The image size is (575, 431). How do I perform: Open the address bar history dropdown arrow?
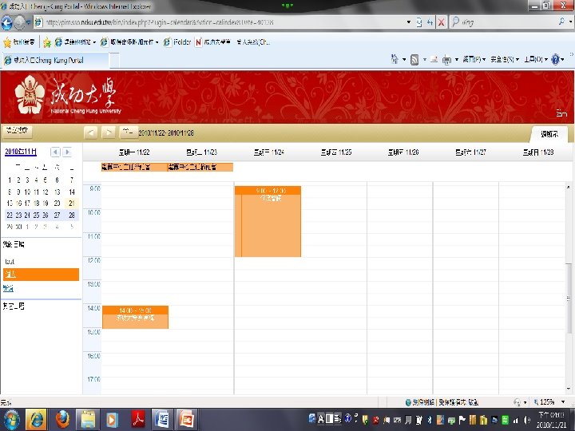409,22
